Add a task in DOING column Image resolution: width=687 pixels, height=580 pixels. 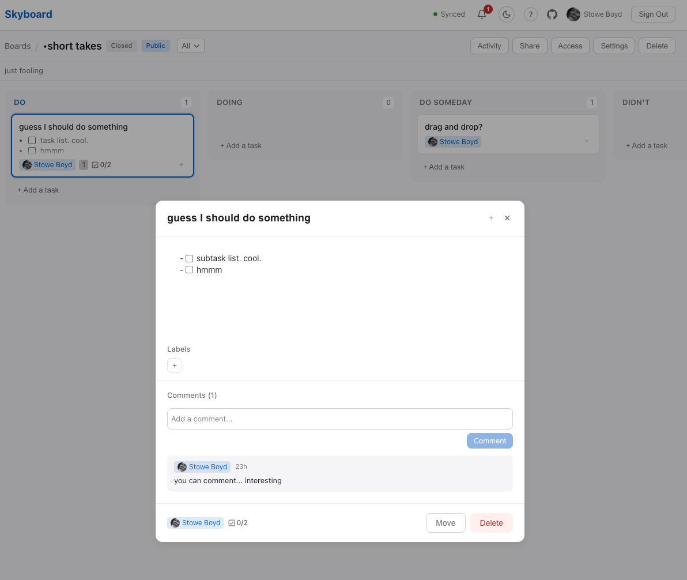(240, 145)
